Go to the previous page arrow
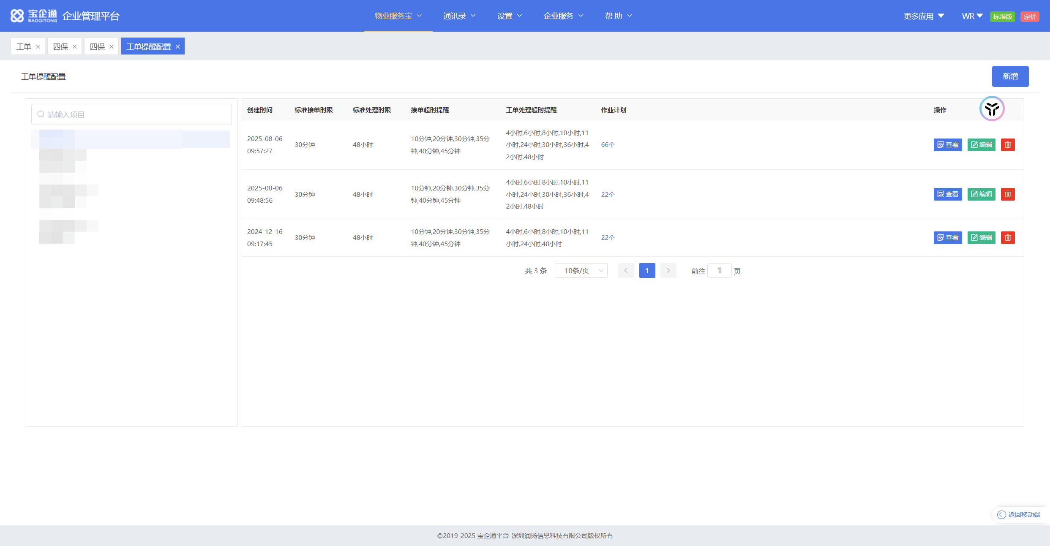This screenshot has width=1050, height=546. pyautogui.click(x=626, y=271)
